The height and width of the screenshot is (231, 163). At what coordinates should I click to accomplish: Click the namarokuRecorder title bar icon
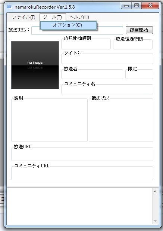[x=9, y=7]
